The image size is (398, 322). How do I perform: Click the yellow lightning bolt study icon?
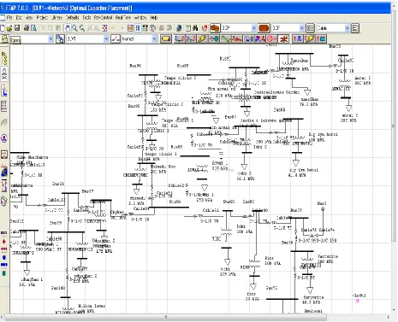[x=202, y=38]
